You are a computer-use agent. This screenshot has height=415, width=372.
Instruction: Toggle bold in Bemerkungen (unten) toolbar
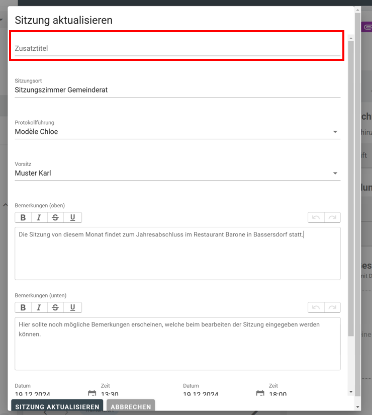(23, 308)
